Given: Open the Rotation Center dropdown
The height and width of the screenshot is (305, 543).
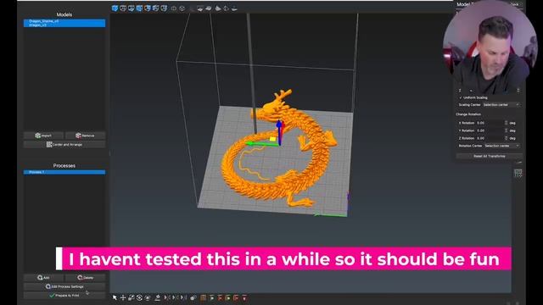Looking at the screenshot, I should 502,146.
